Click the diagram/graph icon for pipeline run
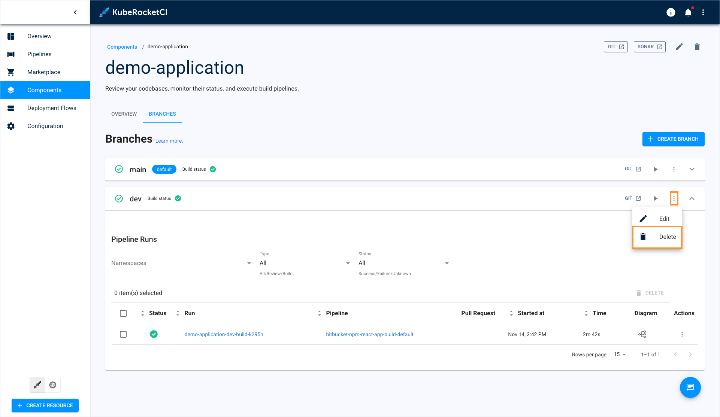This screenshot has width=720, height=417. 642,334
